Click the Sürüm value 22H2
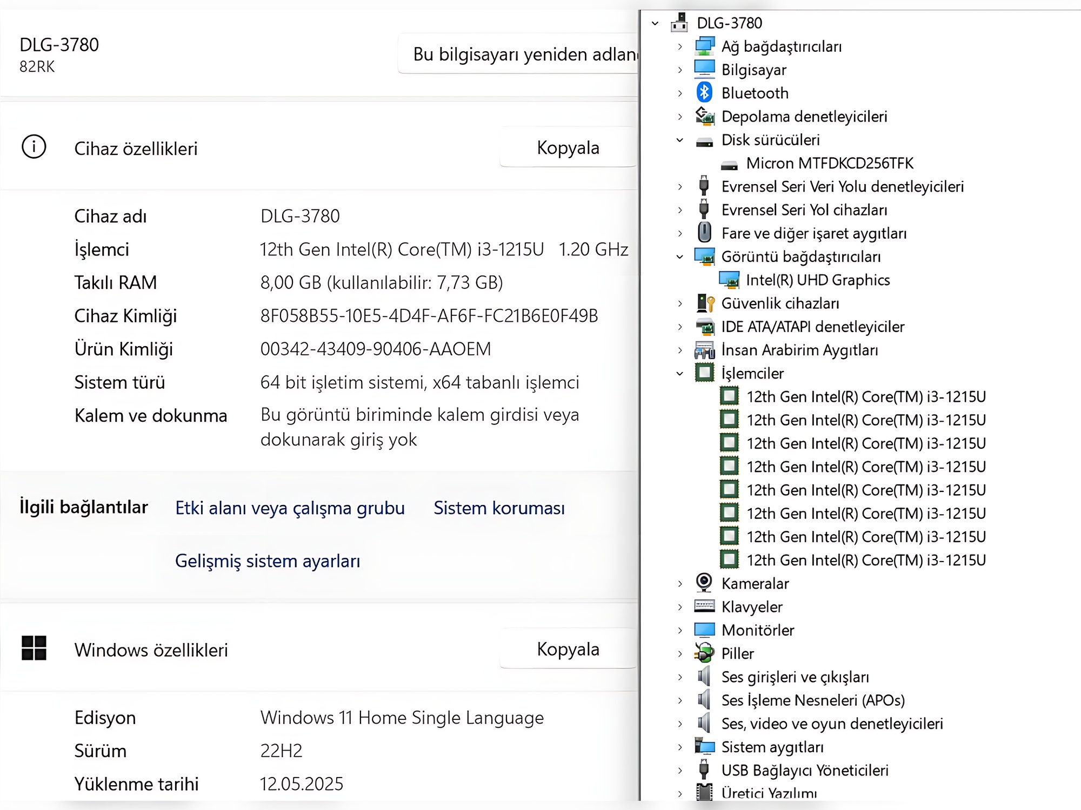This screenshot has height=810, width=1081. (x=281, y=751)
